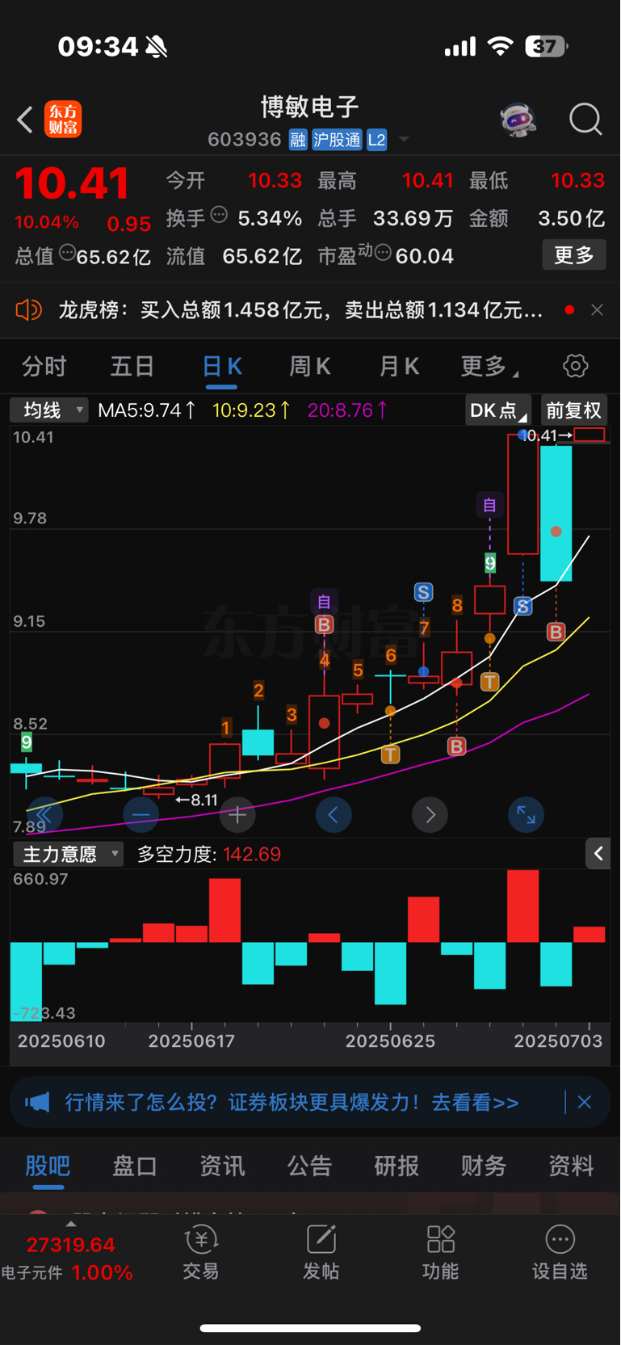Select the 股吧 tab
The width and height of the screenshot is (621, 1345).
48,1166
